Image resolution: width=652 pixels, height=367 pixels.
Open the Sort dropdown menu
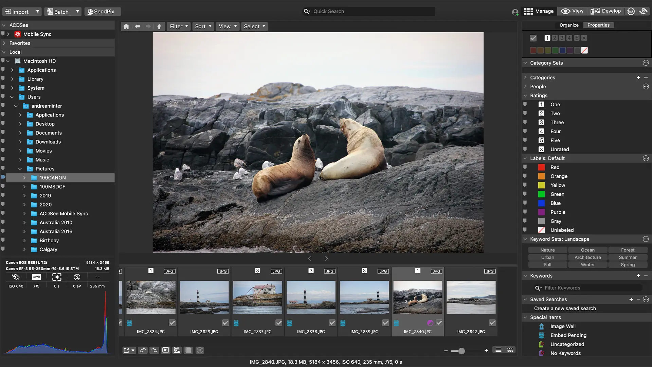203,26
